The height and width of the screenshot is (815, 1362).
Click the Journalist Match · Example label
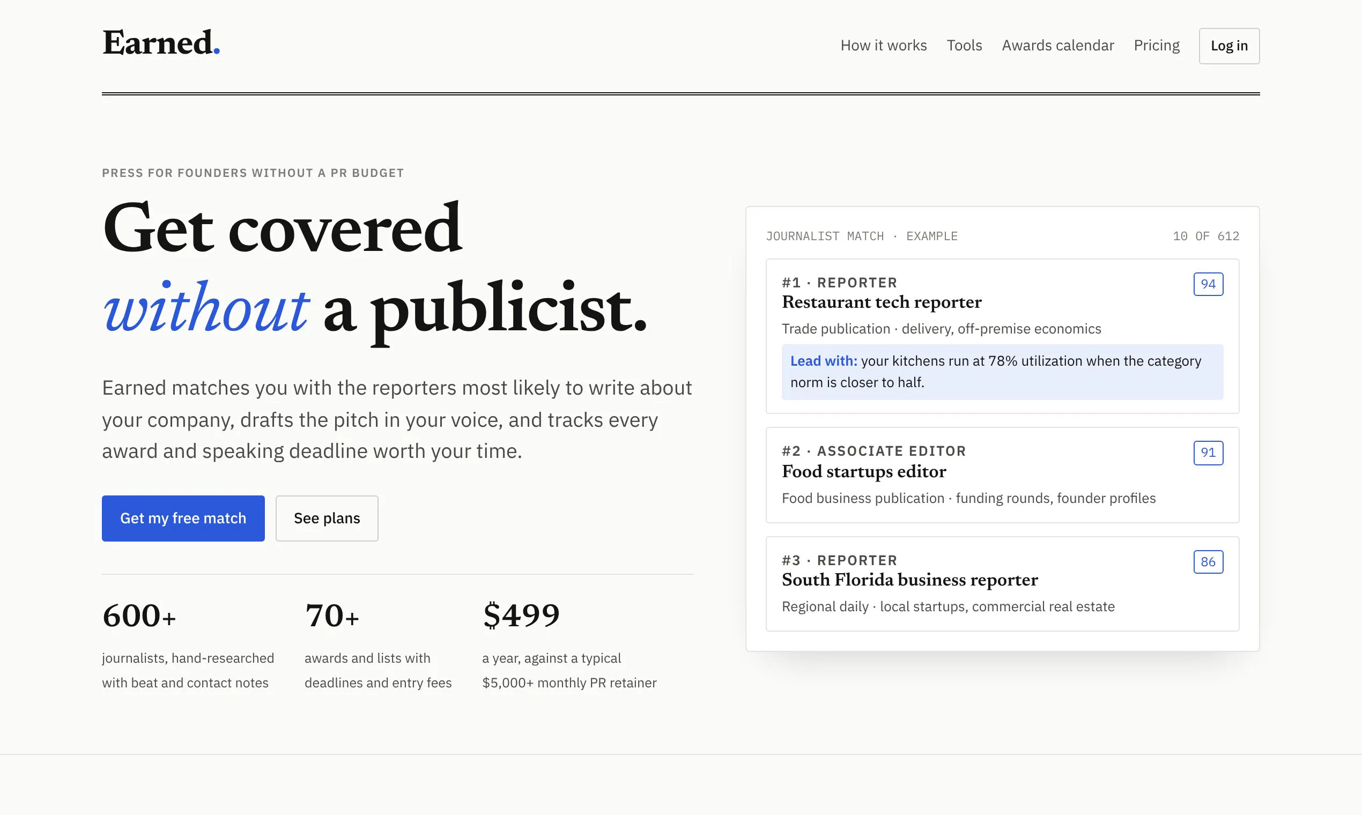862,236
